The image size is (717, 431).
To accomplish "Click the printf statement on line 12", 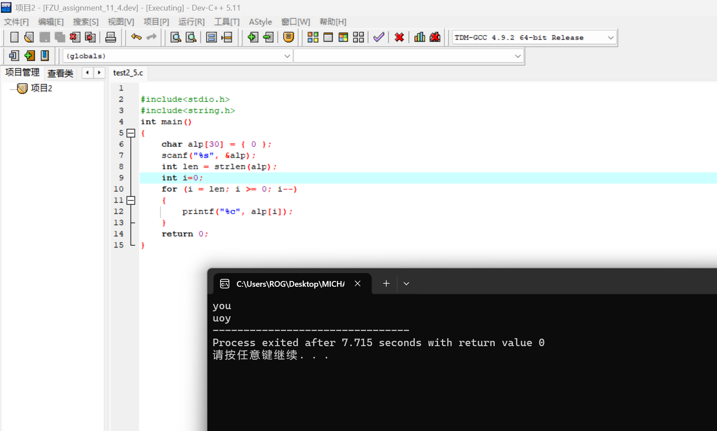I will coord(237,212).
